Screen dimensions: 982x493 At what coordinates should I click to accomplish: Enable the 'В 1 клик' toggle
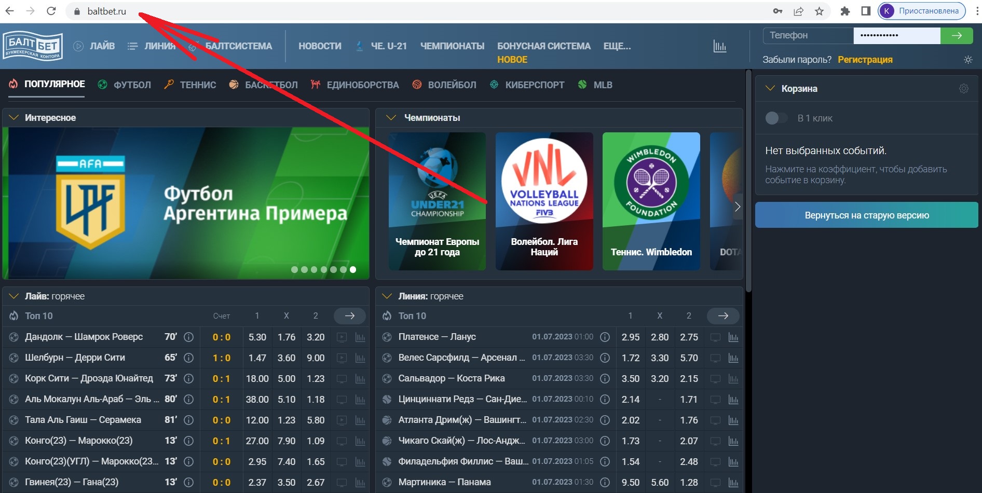point(776,118)
